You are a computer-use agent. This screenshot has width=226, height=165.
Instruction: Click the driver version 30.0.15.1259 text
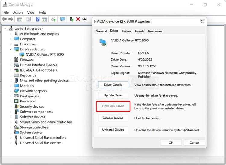coord(147,66)
